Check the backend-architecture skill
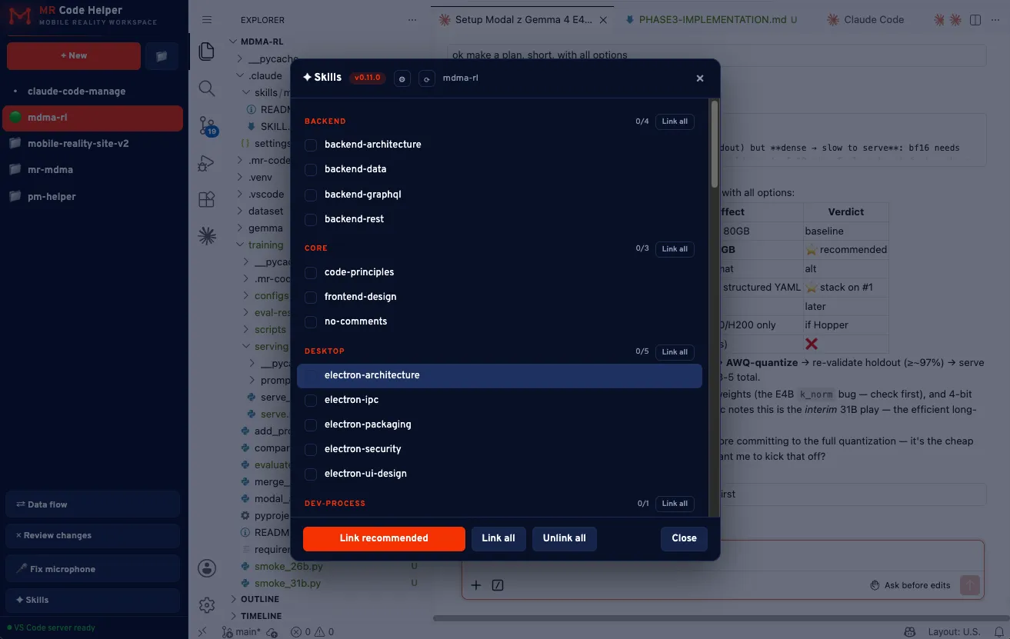The width and height of the screenshot is (1010, 639). pos(311,145)
